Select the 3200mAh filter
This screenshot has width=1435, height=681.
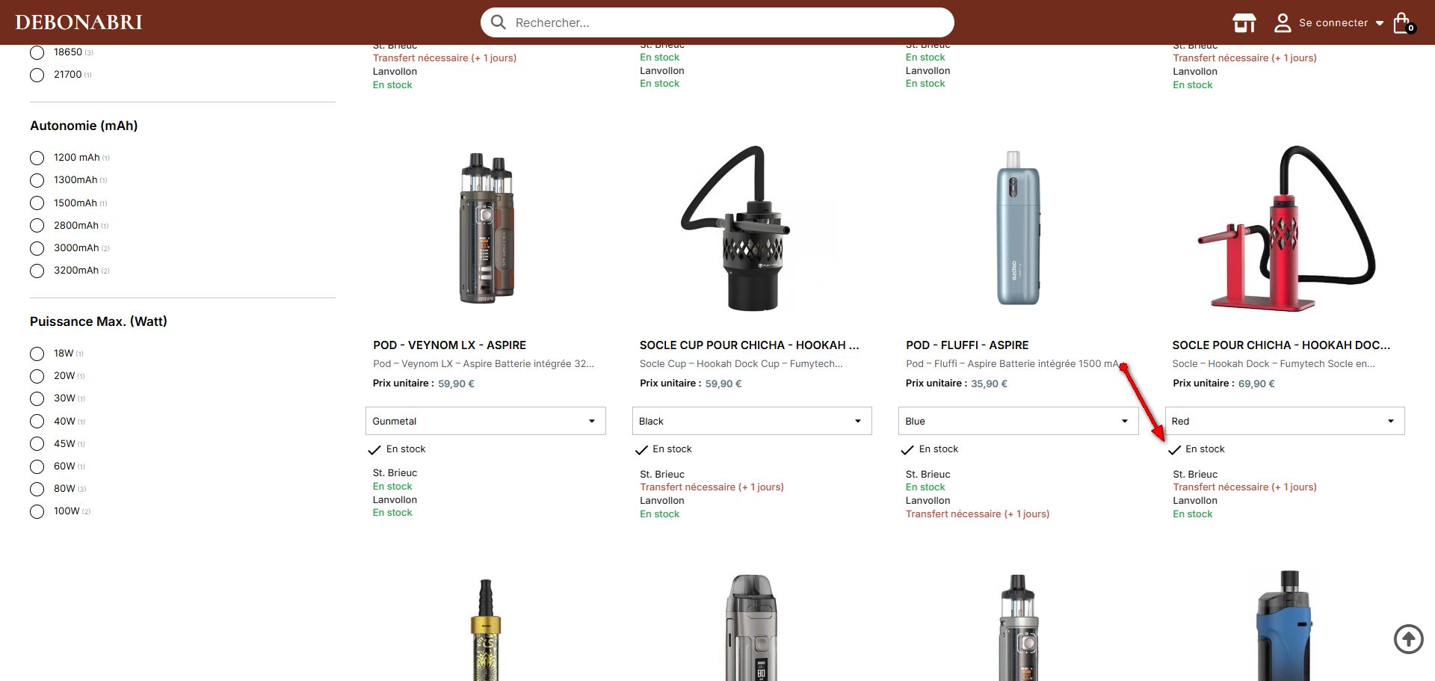pyautogui.click(x=37, y=271)
